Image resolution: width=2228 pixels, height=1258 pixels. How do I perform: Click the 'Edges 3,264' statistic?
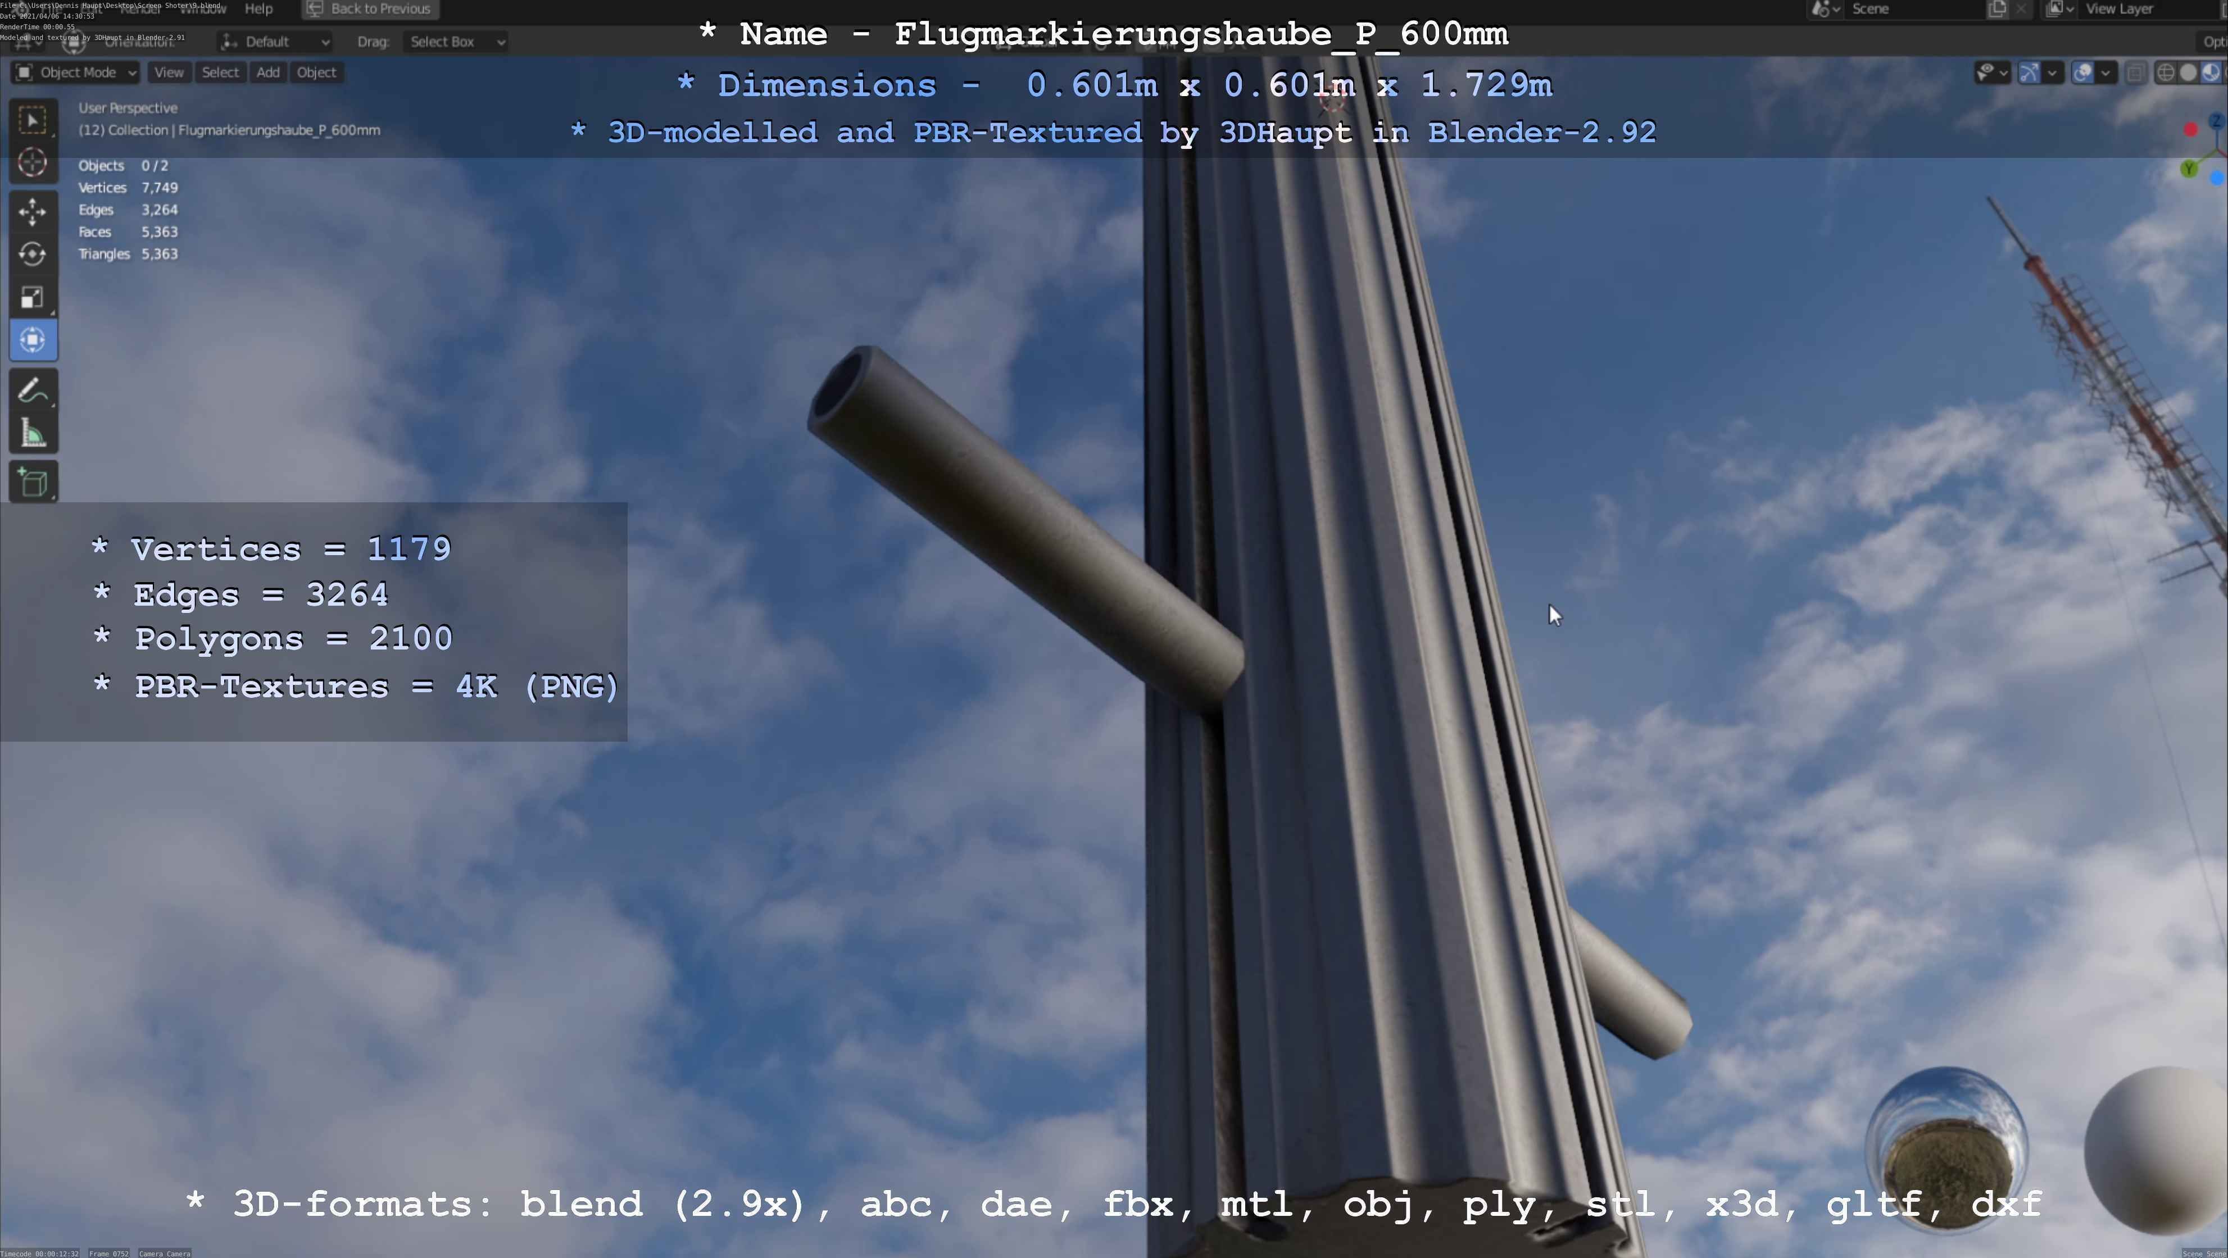(x=128, y=210)
